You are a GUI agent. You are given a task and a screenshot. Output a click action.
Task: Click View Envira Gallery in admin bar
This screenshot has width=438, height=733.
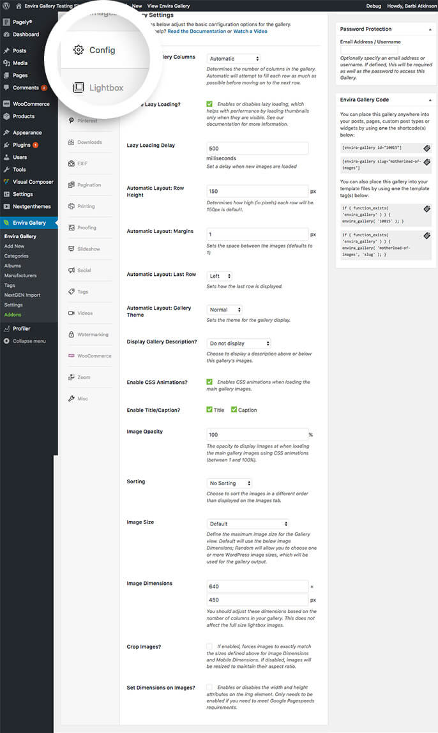(x=169, y=6)
